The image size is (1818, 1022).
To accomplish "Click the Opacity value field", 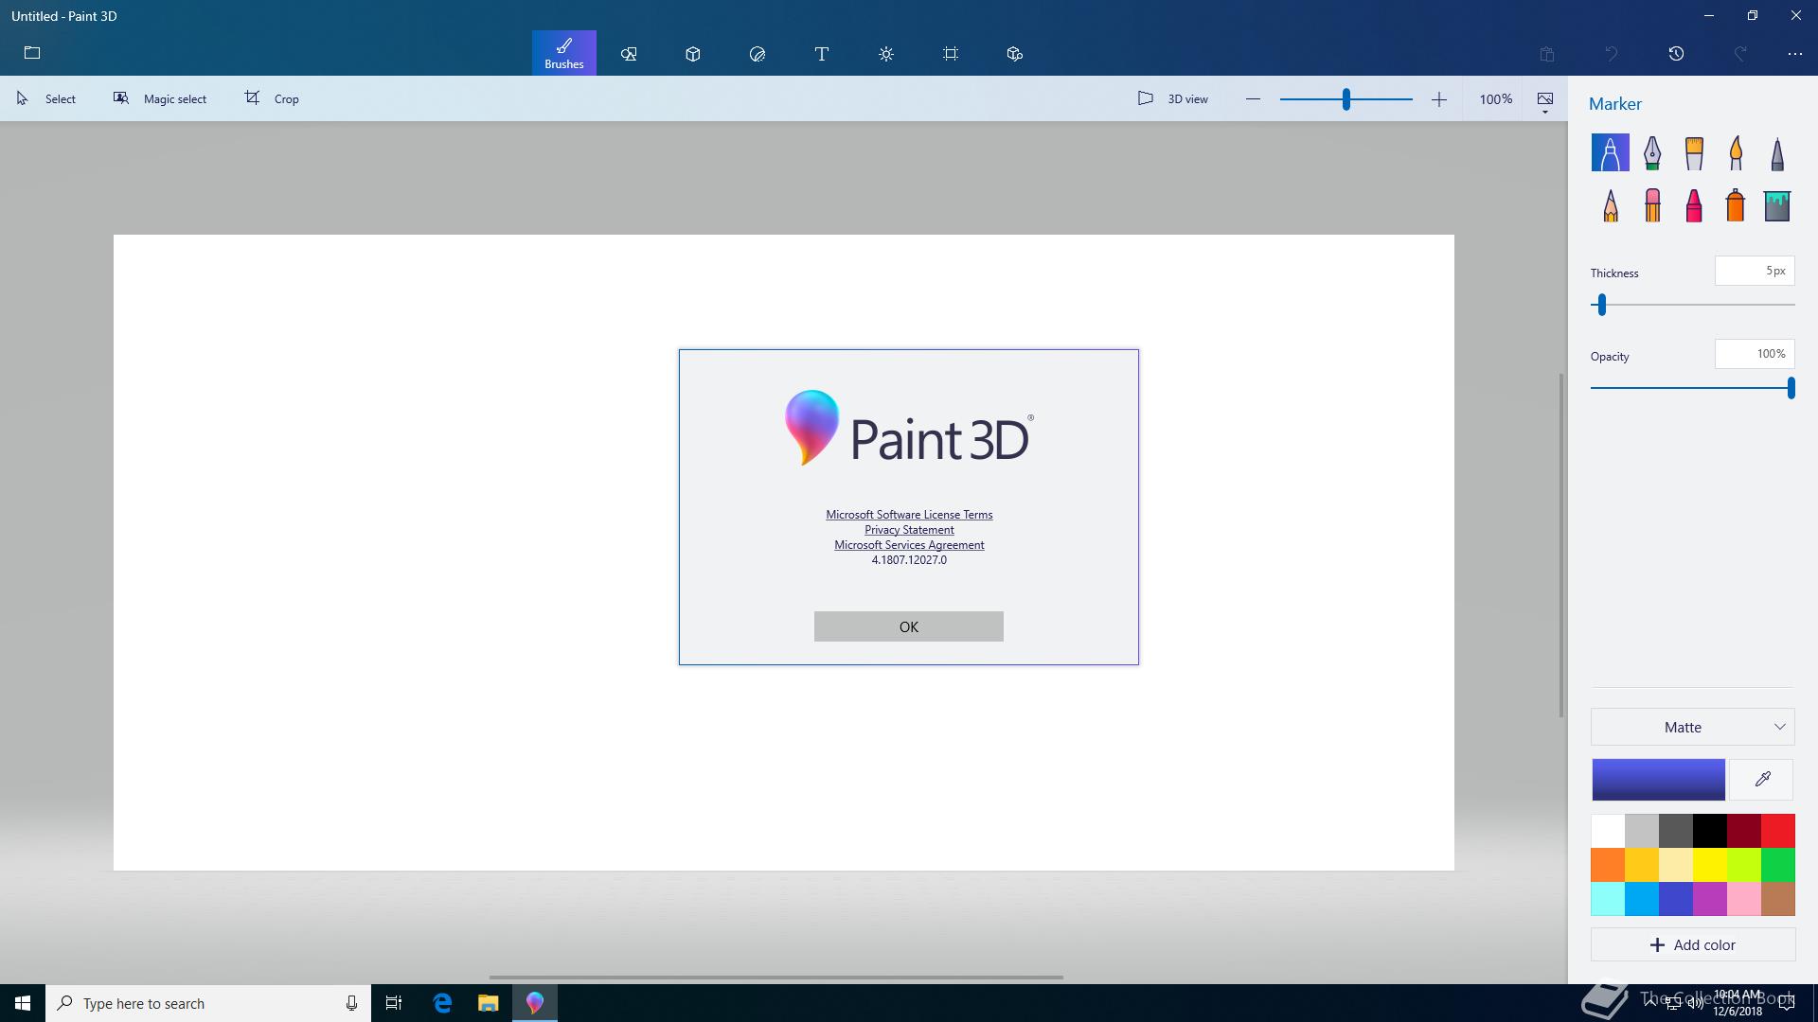I will click(1755, 354).
